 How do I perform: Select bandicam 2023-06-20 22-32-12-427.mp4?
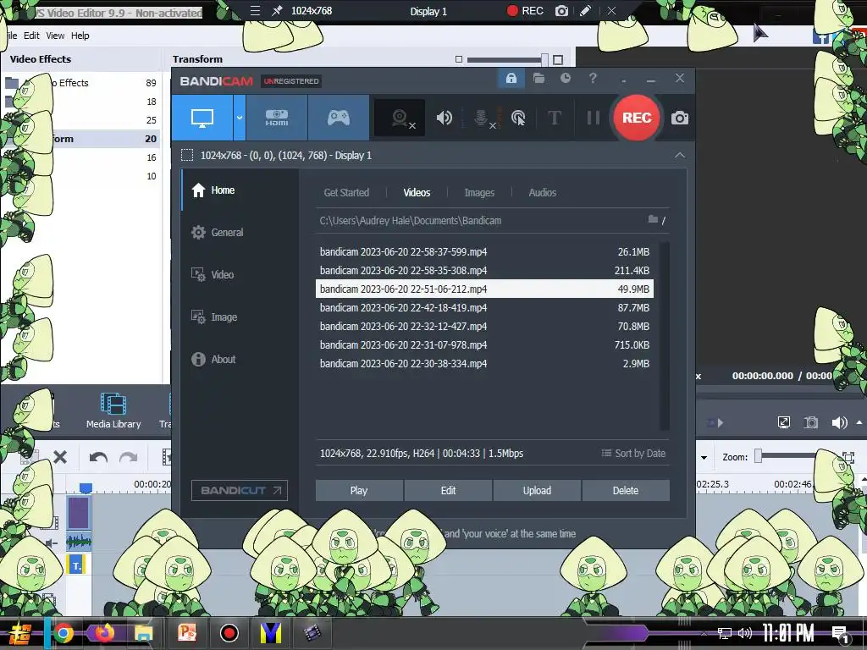coord(484,326)
